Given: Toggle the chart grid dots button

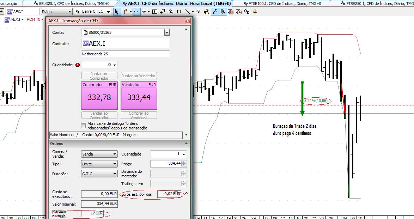Looking at the screenshot, I should (136, 12).
